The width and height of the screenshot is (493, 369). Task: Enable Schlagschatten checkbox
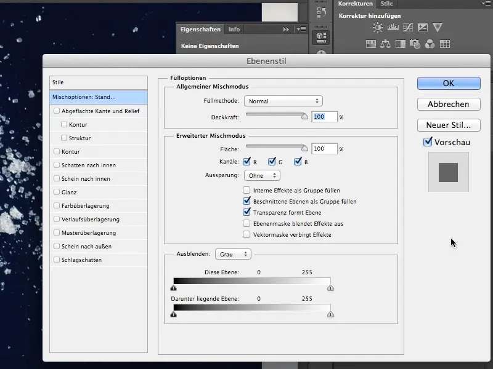57,260
